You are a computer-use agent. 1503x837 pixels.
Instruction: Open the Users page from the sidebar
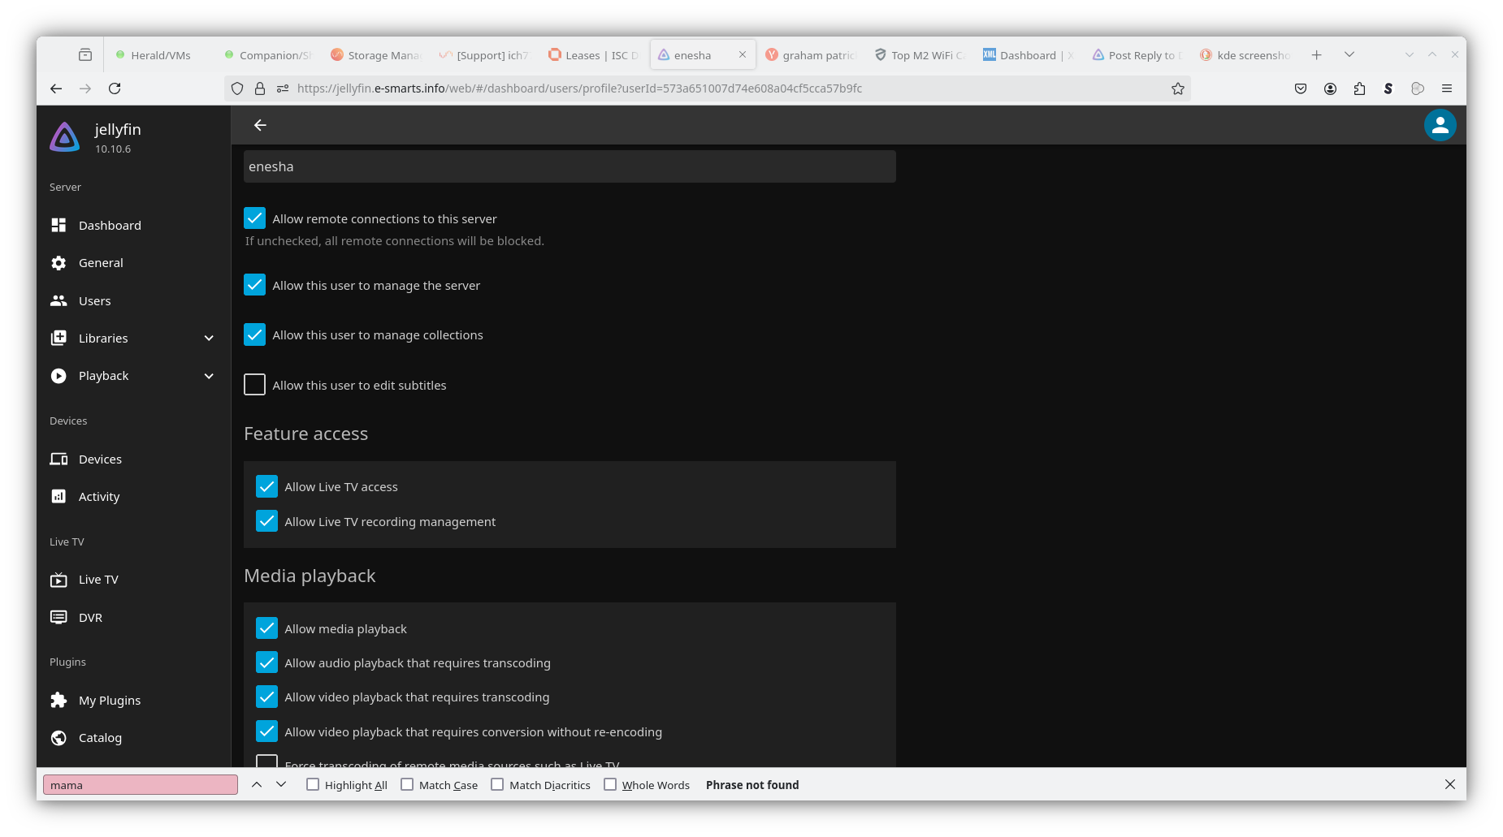tap(94, 301)
